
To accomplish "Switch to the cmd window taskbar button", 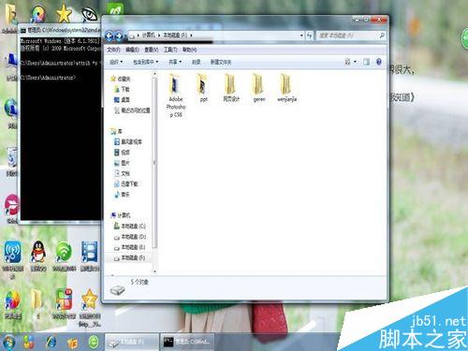I will click(187, 342).
